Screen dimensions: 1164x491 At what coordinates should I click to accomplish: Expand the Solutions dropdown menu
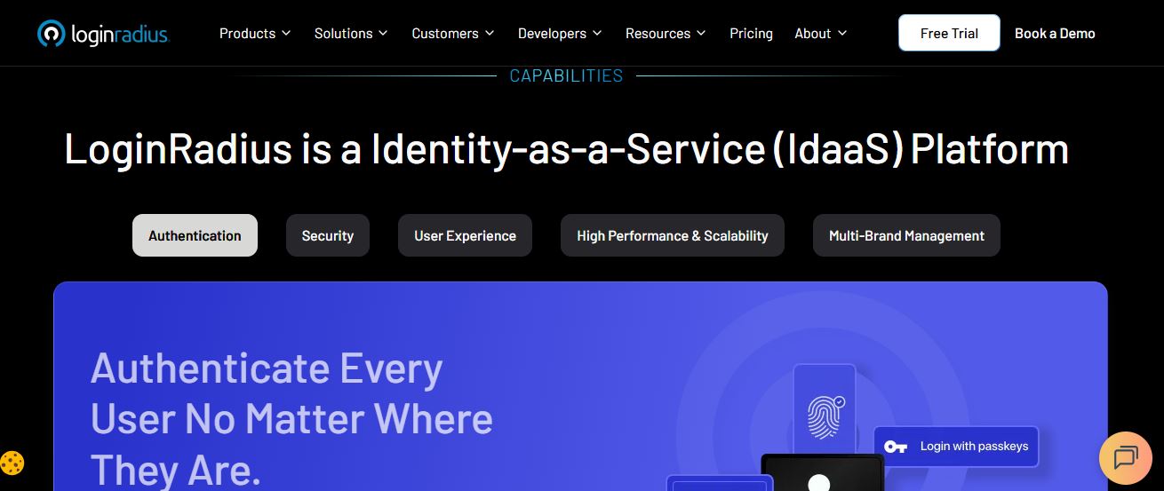click(x=351, y=33)
